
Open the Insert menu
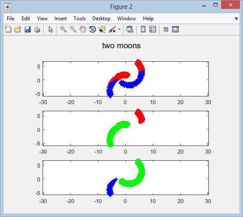pyautogui.click(x=60, y=19)
